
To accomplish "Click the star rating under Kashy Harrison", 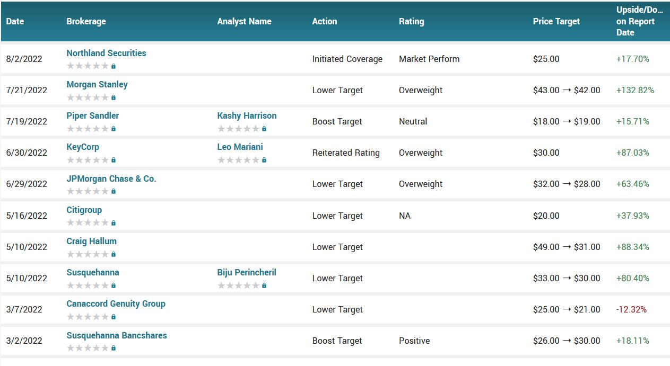I will pyautogui.click(x=238, y=129).
